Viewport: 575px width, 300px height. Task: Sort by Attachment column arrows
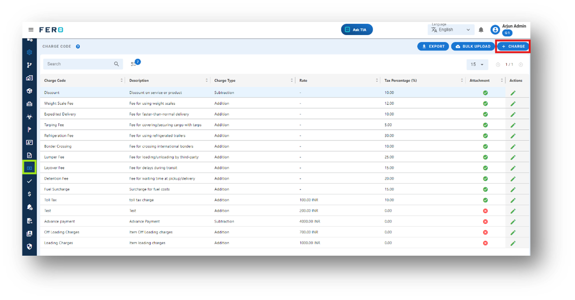pyautogui.click(x=502, y=80)
